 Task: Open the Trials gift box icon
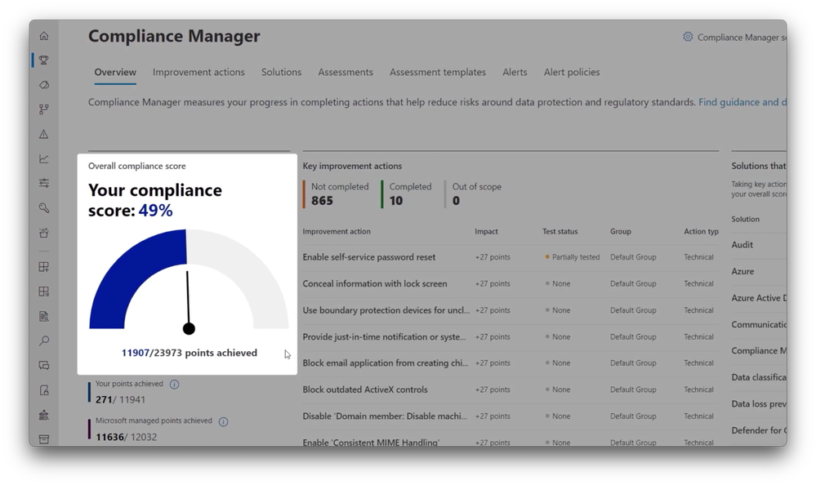[x=44, y=233]
